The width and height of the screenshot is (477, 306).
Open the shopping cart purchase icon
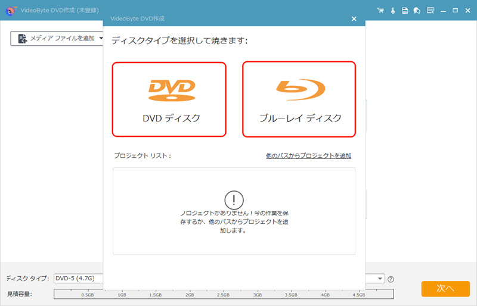[380, 11]
